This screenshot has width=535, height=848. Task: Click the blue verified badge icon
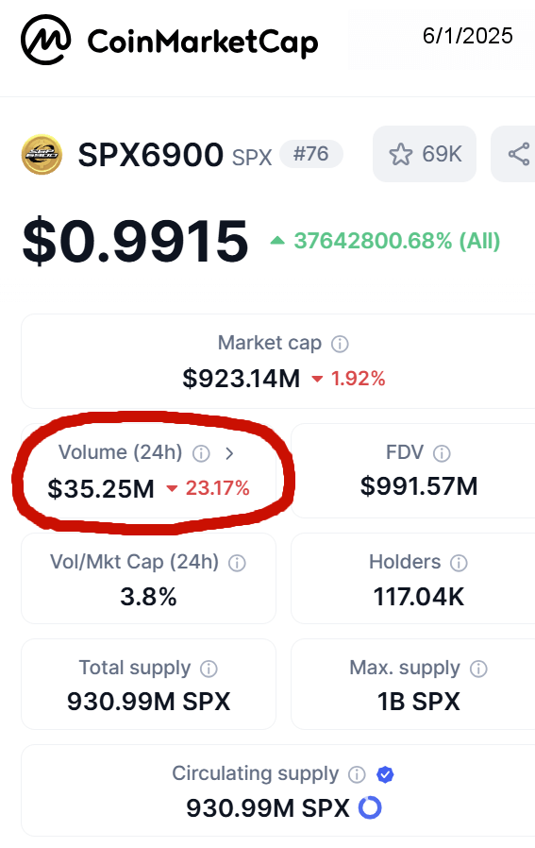(x=385, y=774)
